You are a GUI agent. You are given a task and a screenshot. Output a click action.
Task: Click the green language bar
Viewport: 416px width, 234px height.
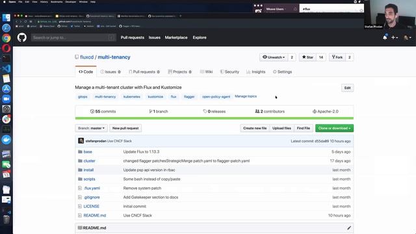pos(214,118)
